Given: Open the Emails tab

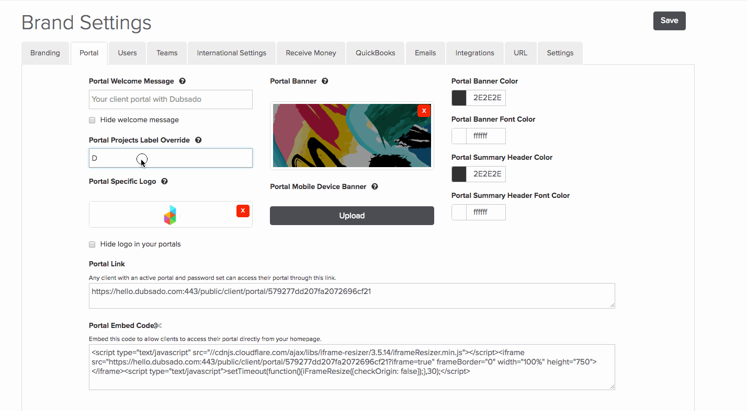Looking at the screenshot, I should pos(425,53).
